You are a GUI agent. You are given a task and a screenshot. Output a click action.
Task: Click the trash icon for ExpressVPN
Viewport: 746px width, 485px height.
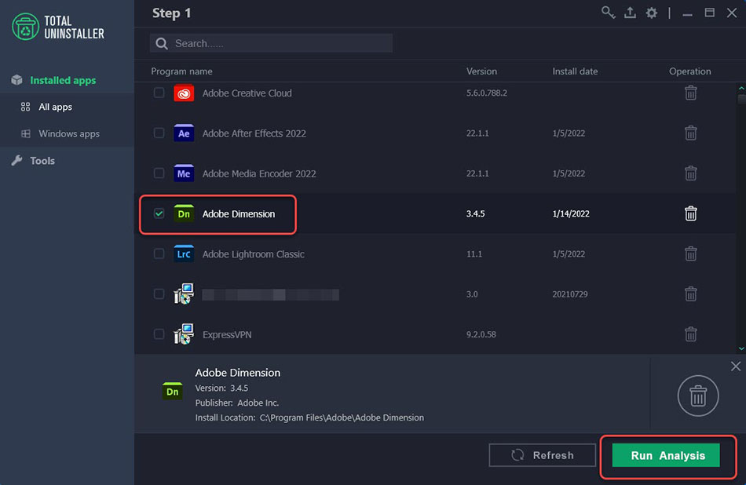click(x=690, y=334)
